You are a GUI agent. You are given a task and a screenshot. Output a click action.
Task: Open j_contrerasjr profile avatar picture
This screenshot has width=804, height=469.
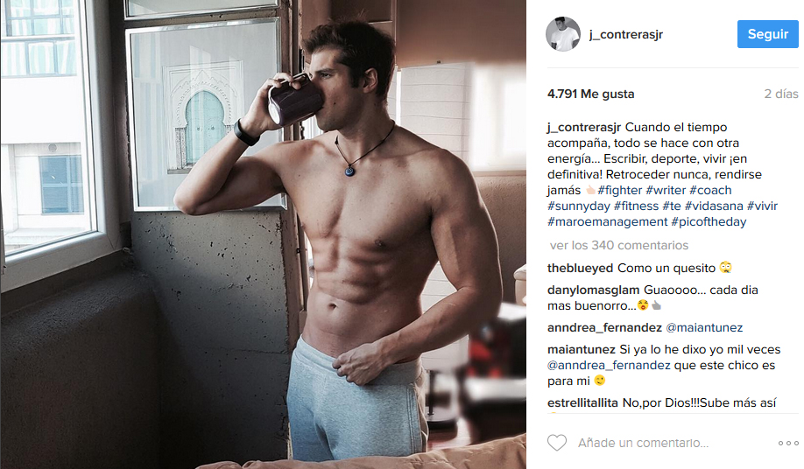563,34
